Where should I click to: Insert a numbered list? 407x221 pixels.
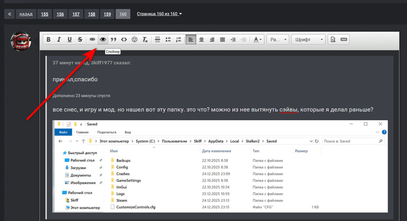[178, 40]
